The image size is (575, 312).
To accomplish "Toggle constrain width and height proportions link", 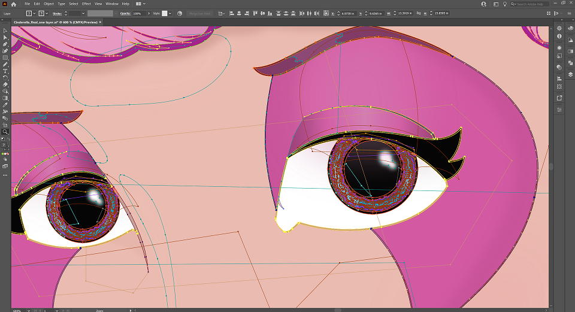I will (419, 13).
